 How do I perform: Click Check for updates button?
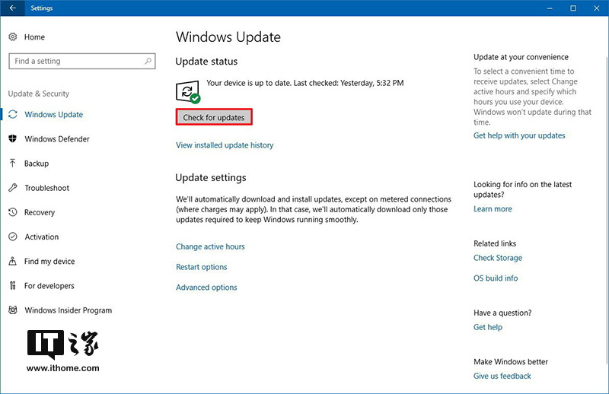214,117
